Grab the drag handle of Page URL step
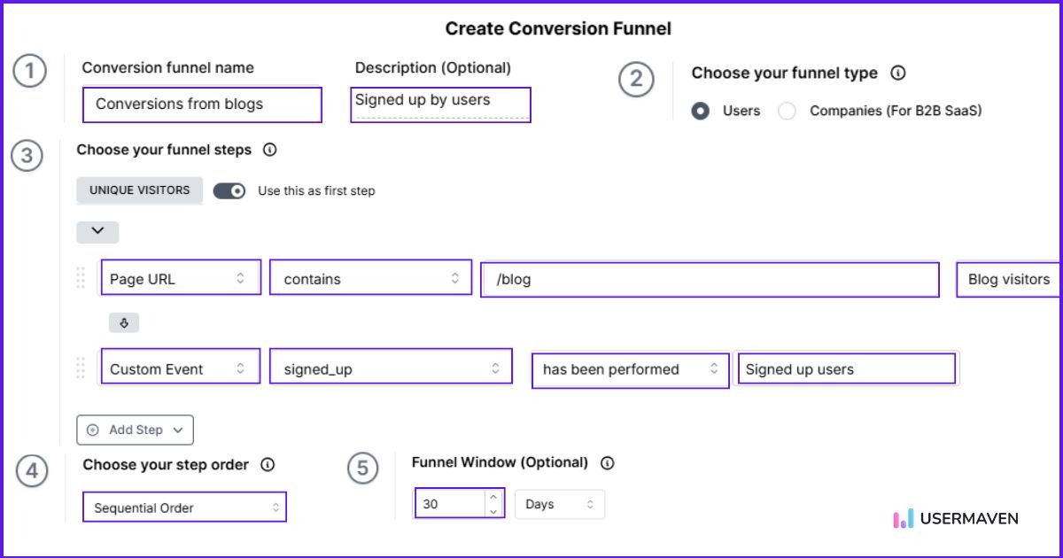1063x558 pixels. pyautogui.click(x=81, y=278)
